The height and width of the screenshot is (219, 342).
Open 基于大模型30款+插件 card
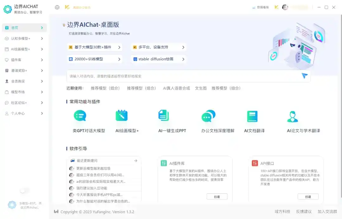[94, 47]
